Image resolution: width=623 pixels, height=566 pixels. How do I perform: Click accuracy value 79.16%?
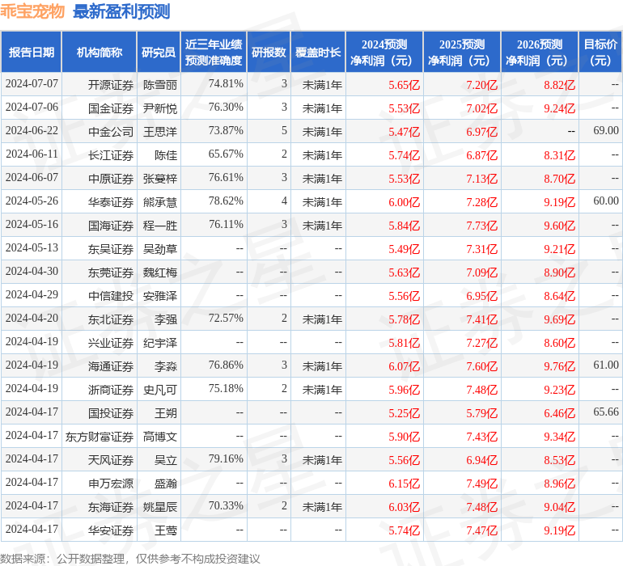click(226, 458)
